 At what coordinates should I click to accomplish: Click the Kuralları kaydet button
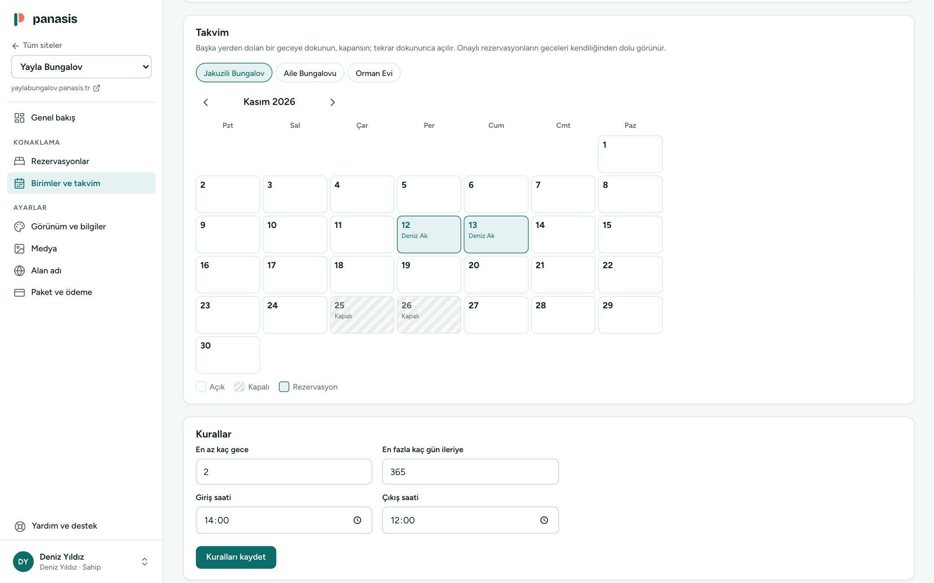pos(236,558)
